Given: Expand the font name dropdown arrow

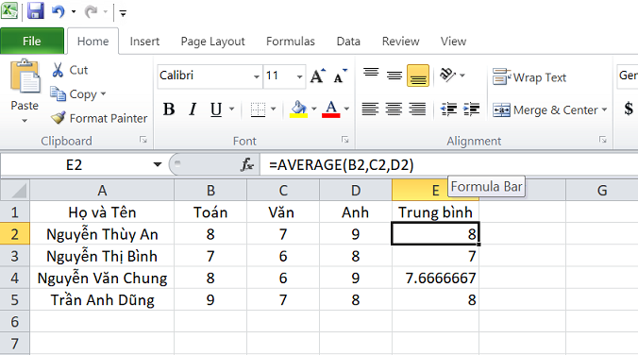Looking at the screenshot, I should click(257, 76).
